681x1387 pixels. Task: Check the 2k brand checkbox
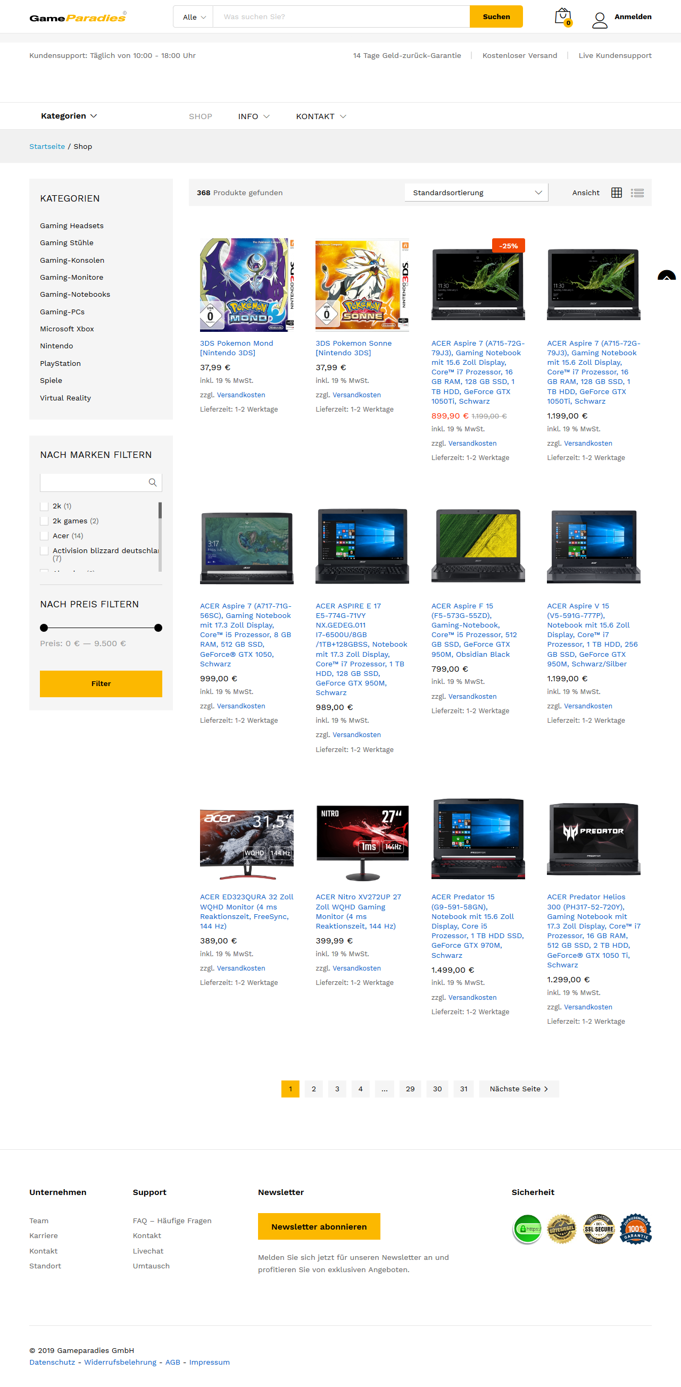pos(44,507)
